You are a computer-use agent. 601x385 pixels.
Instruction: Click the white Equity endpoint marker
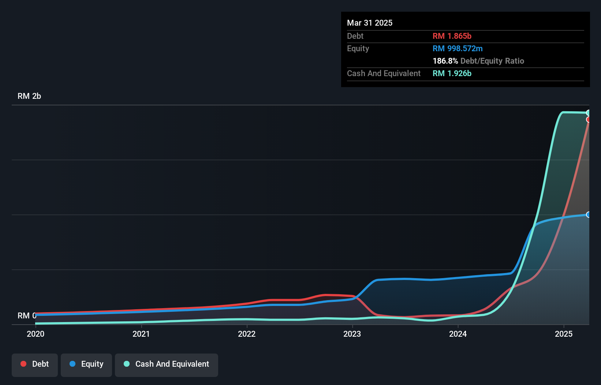point(589,215)
